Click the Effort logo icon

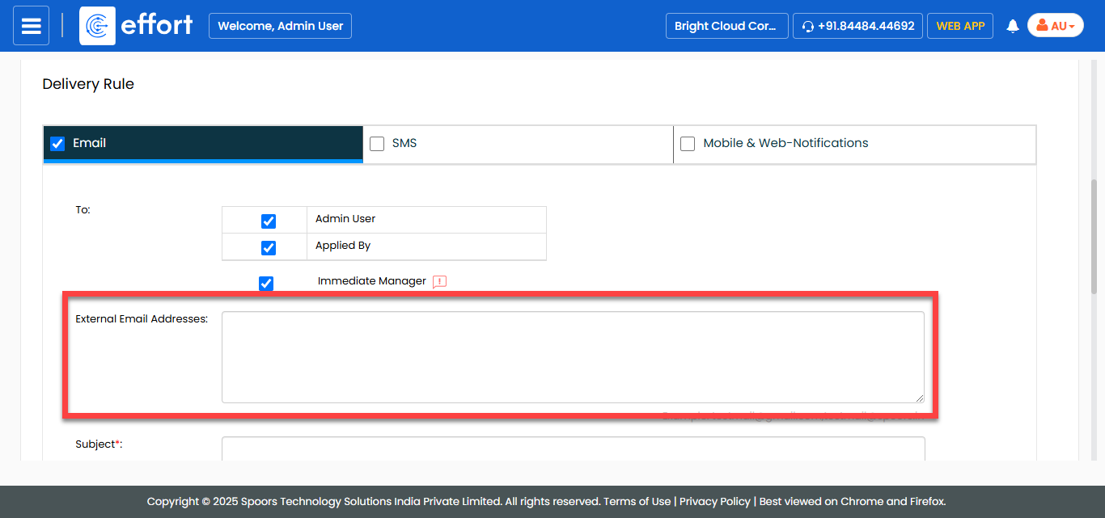(x=98, y=26)
